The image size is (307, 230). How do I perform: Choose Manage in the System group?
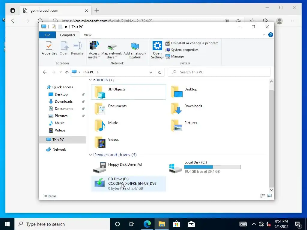tap(175, 56)
